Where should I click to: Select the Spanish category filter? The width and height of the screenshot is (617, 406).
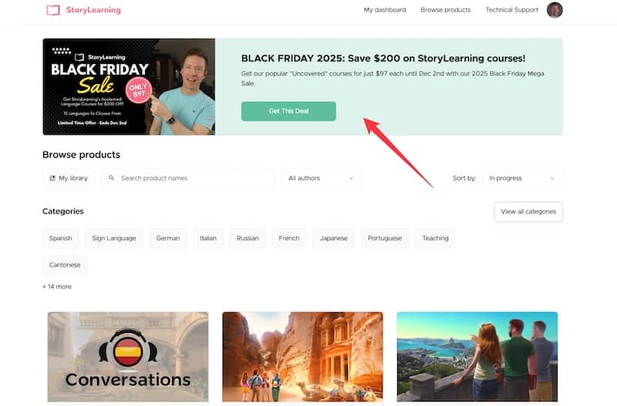pos(60,238)
